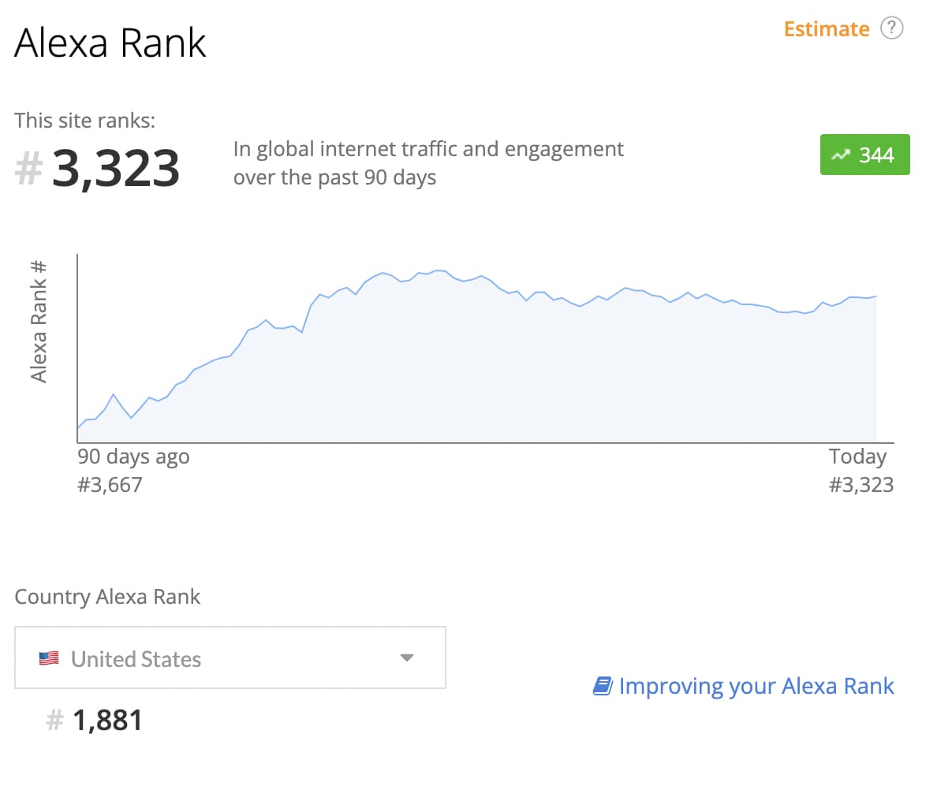Open the United States country dropdown
This screenshot has width=926, height=790.
coord(230,658)
